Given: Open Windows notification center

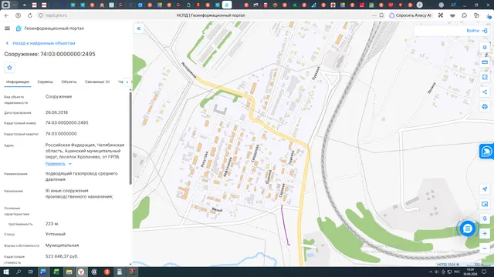Looking at the screenshot, I should (x=484, y=272).
